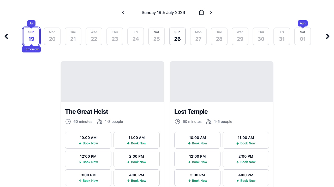Book The Great Heist at 10:00 AM
This screenshot has height=187, width=334.
88,140
